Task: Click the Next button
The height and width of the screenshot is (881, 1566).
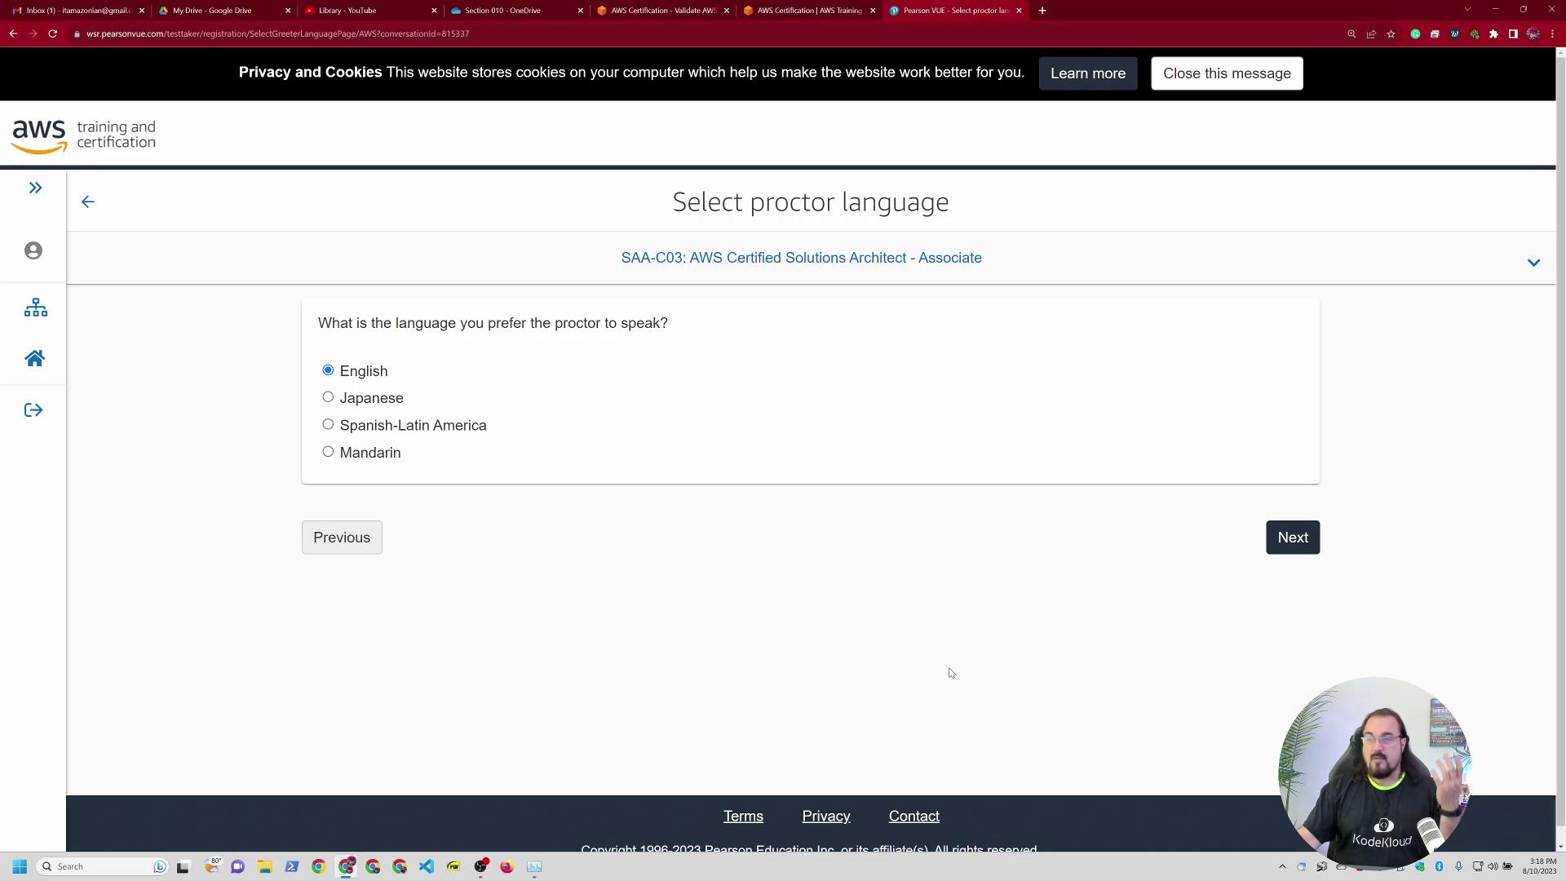Action: click(1292, 538)
